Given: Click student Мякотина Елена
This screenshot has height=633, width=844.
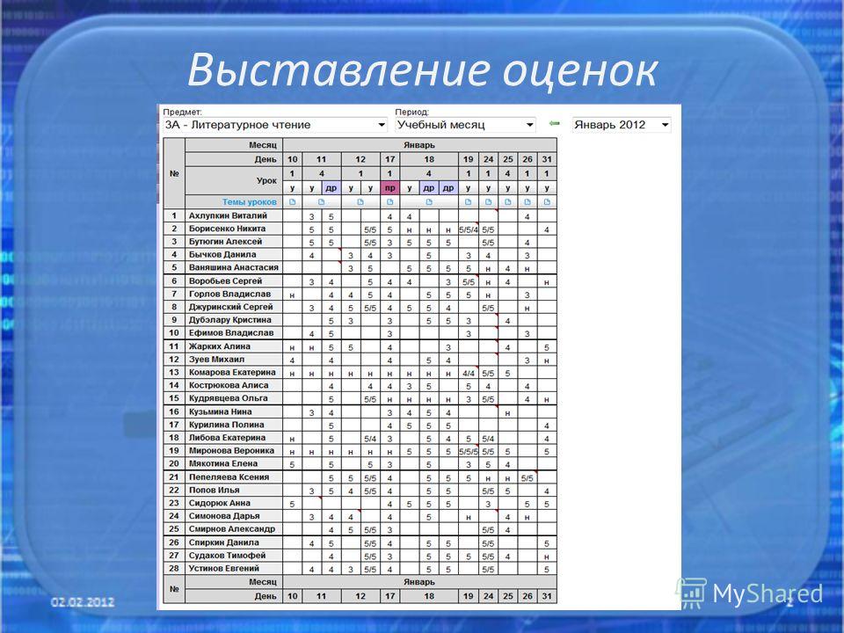Looking at the screenshot, I should click(222, 463).
